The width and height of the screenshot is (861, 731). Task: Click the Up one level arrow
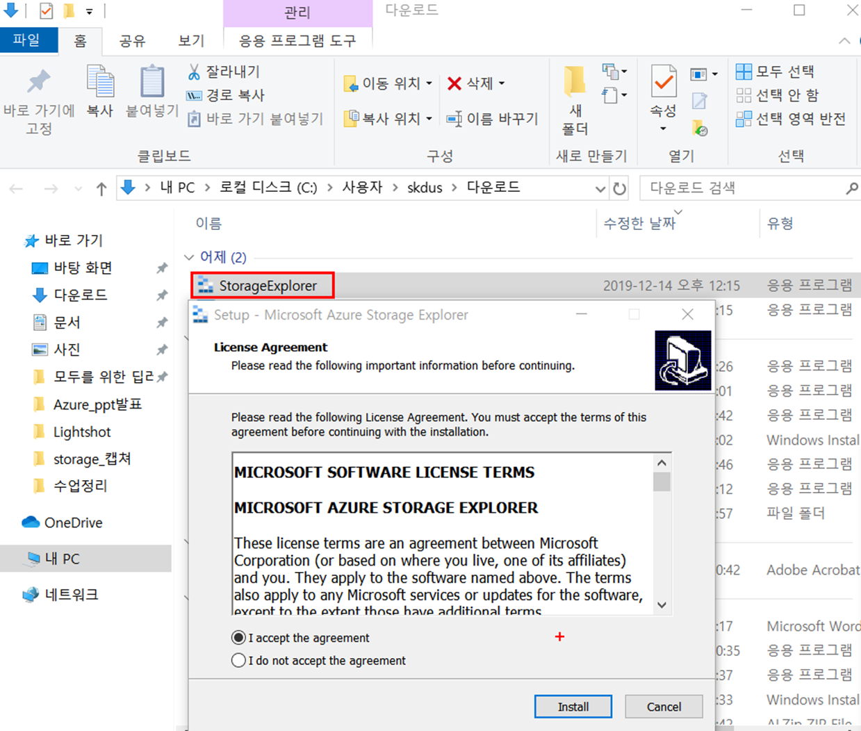[x=101, y=188]
